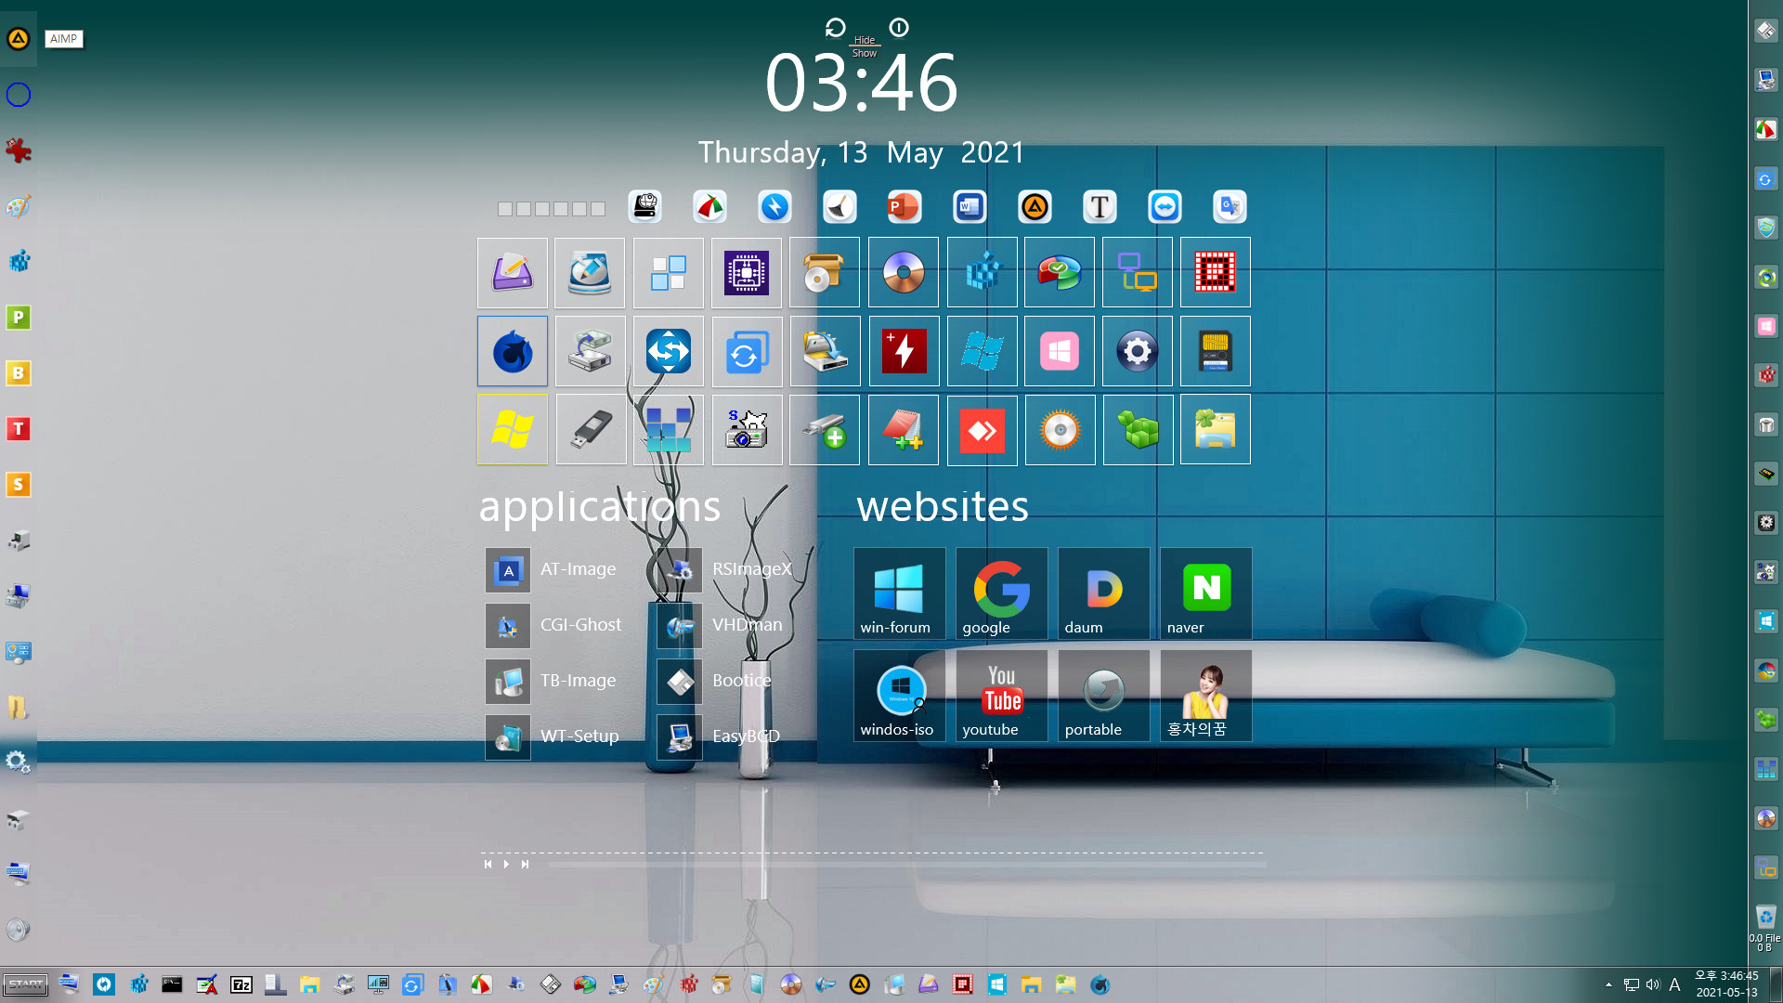Launch the UltraISO disc tile
The width and height of the screenshot is (1783, 1003).
(x=904, y=272)
